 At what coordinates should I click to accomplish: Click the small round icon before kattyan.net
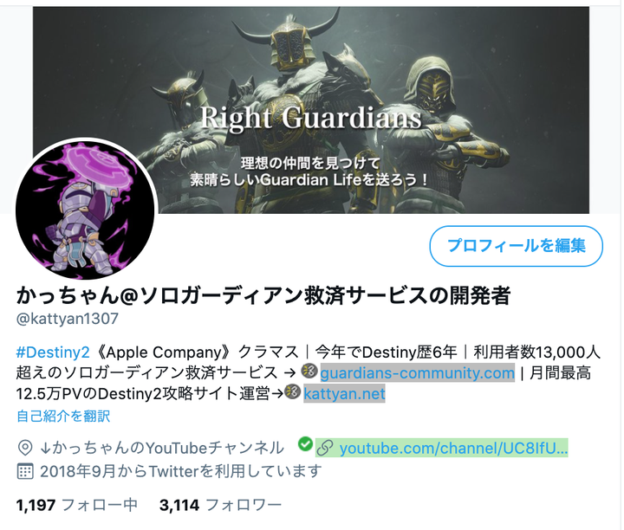pyautogui.click(x=293, y=392)
